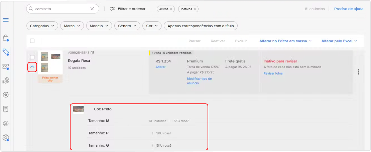Open the receipt billing sidebar icon
371x152 pixels.
tap(6, 109)
